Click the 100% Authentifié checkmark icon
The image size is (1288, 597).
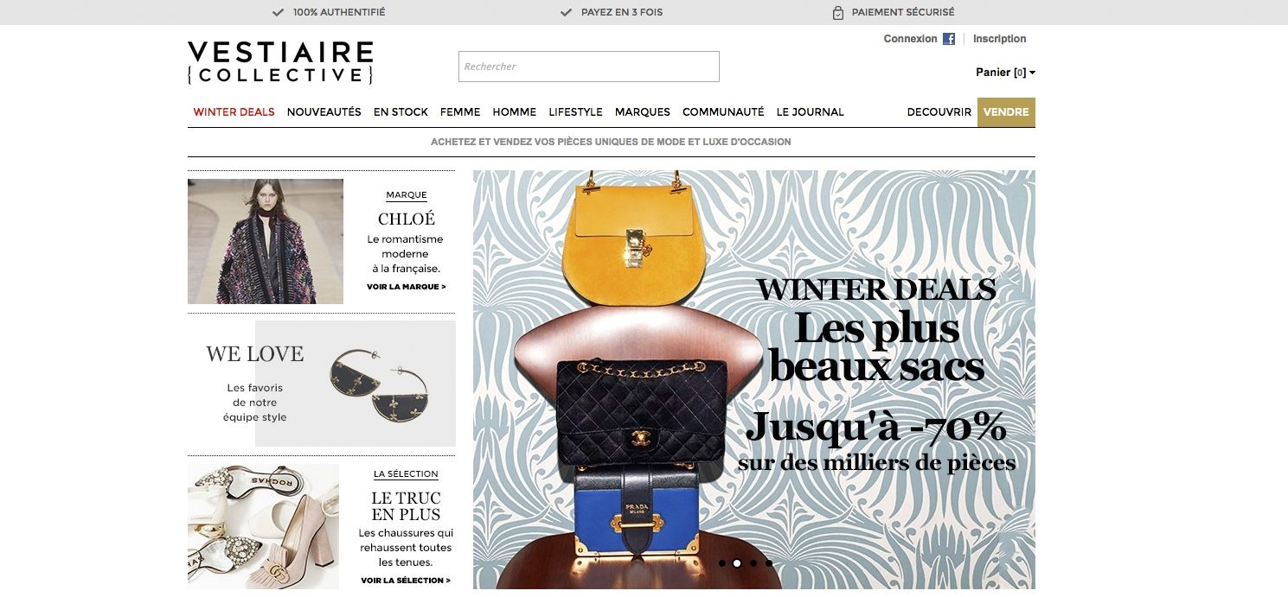(278, 13)
